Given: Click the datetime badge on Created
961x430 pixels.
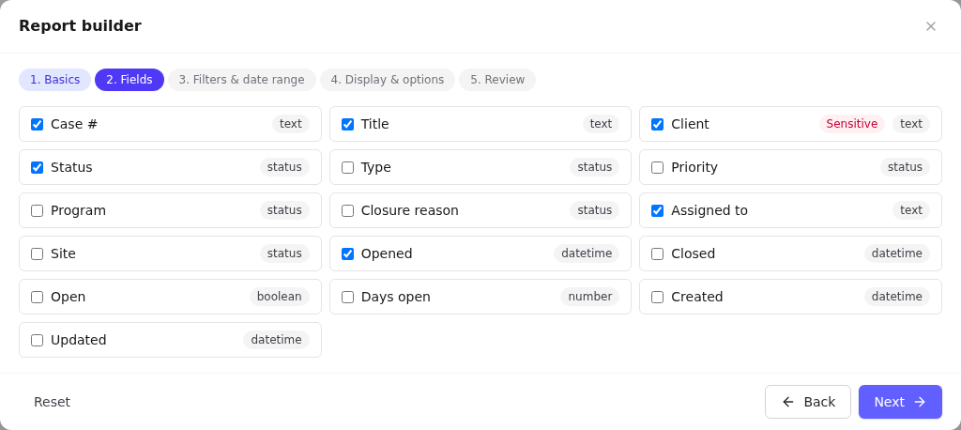Looking at the screenshot, I should pyautogui.click(x=896, y=297).
